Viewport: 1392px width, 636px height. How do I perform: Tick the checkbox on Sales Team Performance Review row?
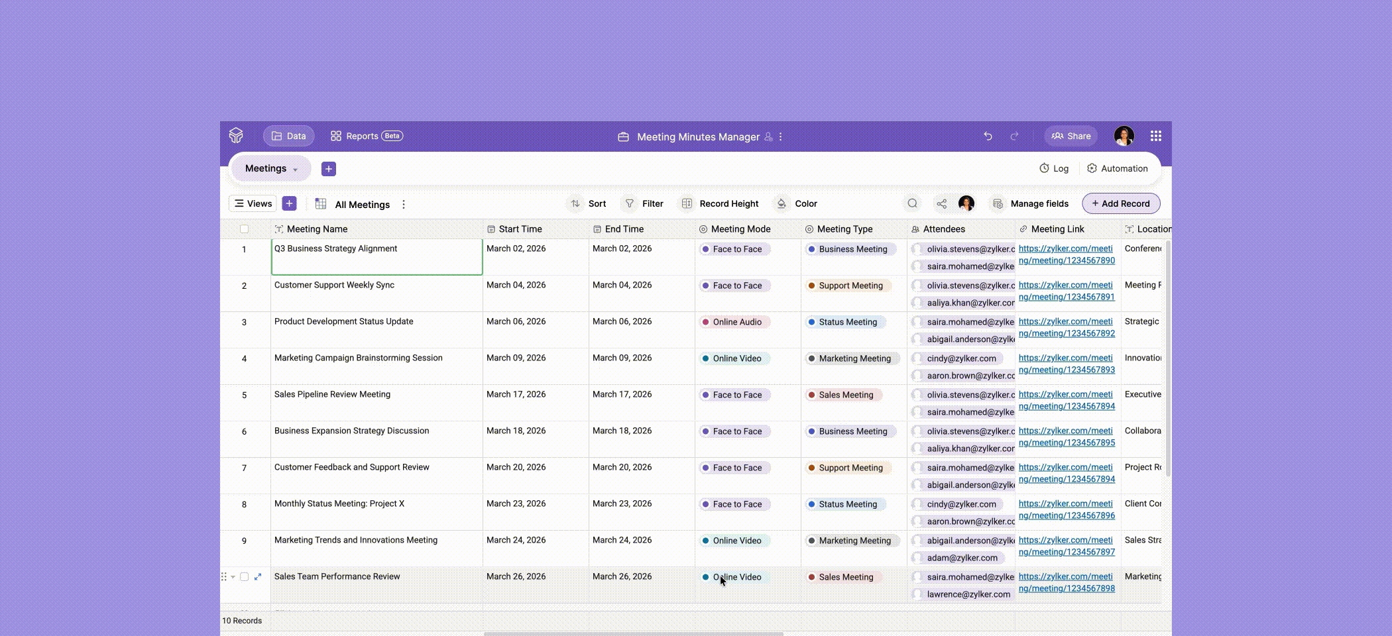point(244,576)
